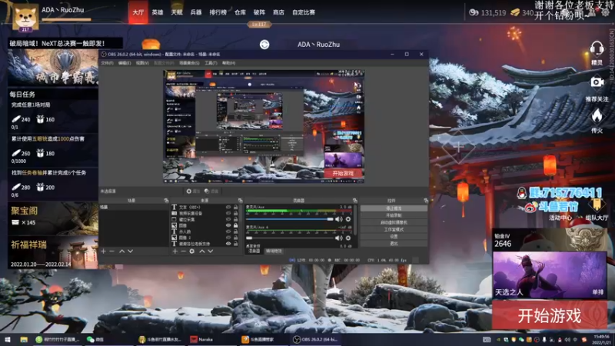Screen dimensions: 615x346
Task: Go to the 天赋 tab in game
Action: pos(177,12)
